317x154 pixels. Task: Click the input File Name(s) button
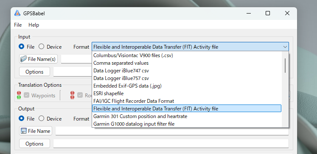(x=39, y=59)
